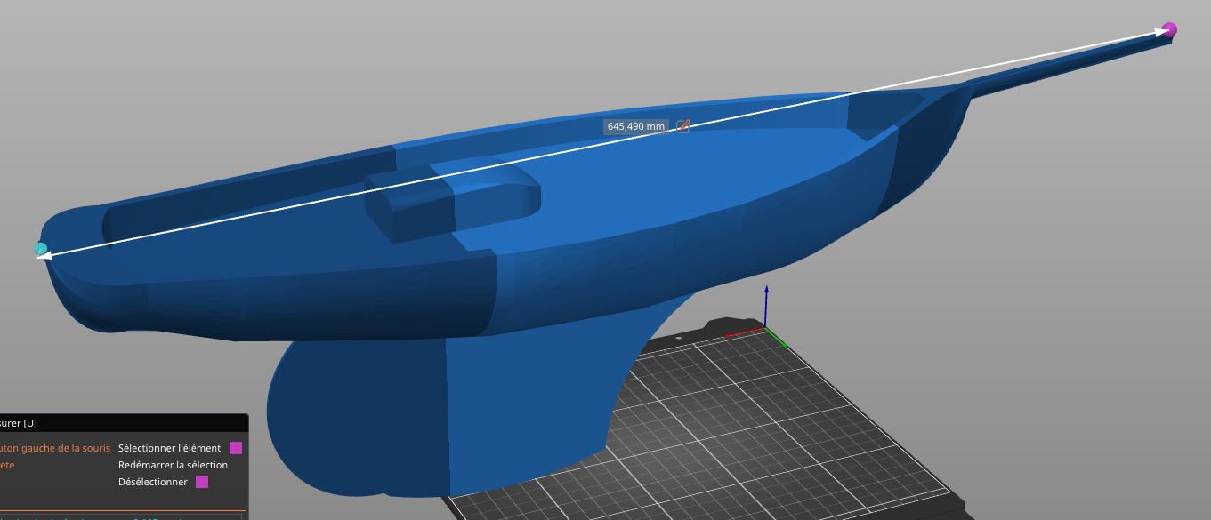Click the blue Z axis arrow
This screenshot has width=1211, height=520.
766,302
